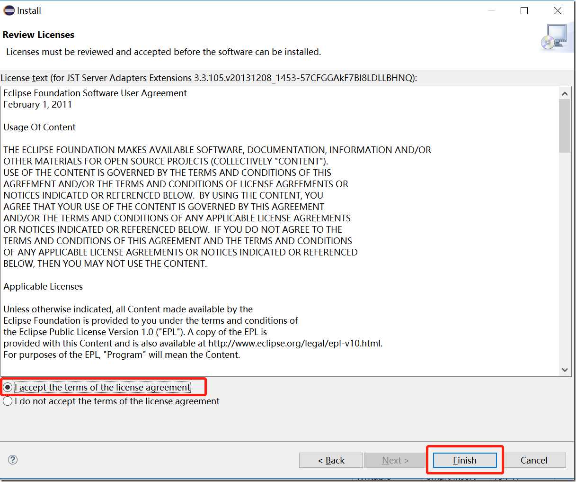The width and height of the screenshot is (576, 482).
Task: Click the 'February 1, 2011' date line
Action: [38, 104]
